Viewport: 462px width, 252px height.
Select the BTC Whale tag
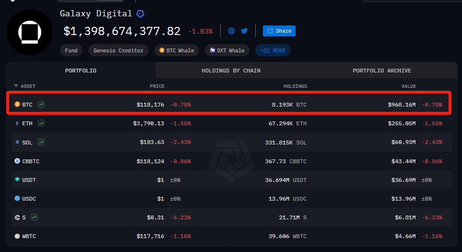177,50
